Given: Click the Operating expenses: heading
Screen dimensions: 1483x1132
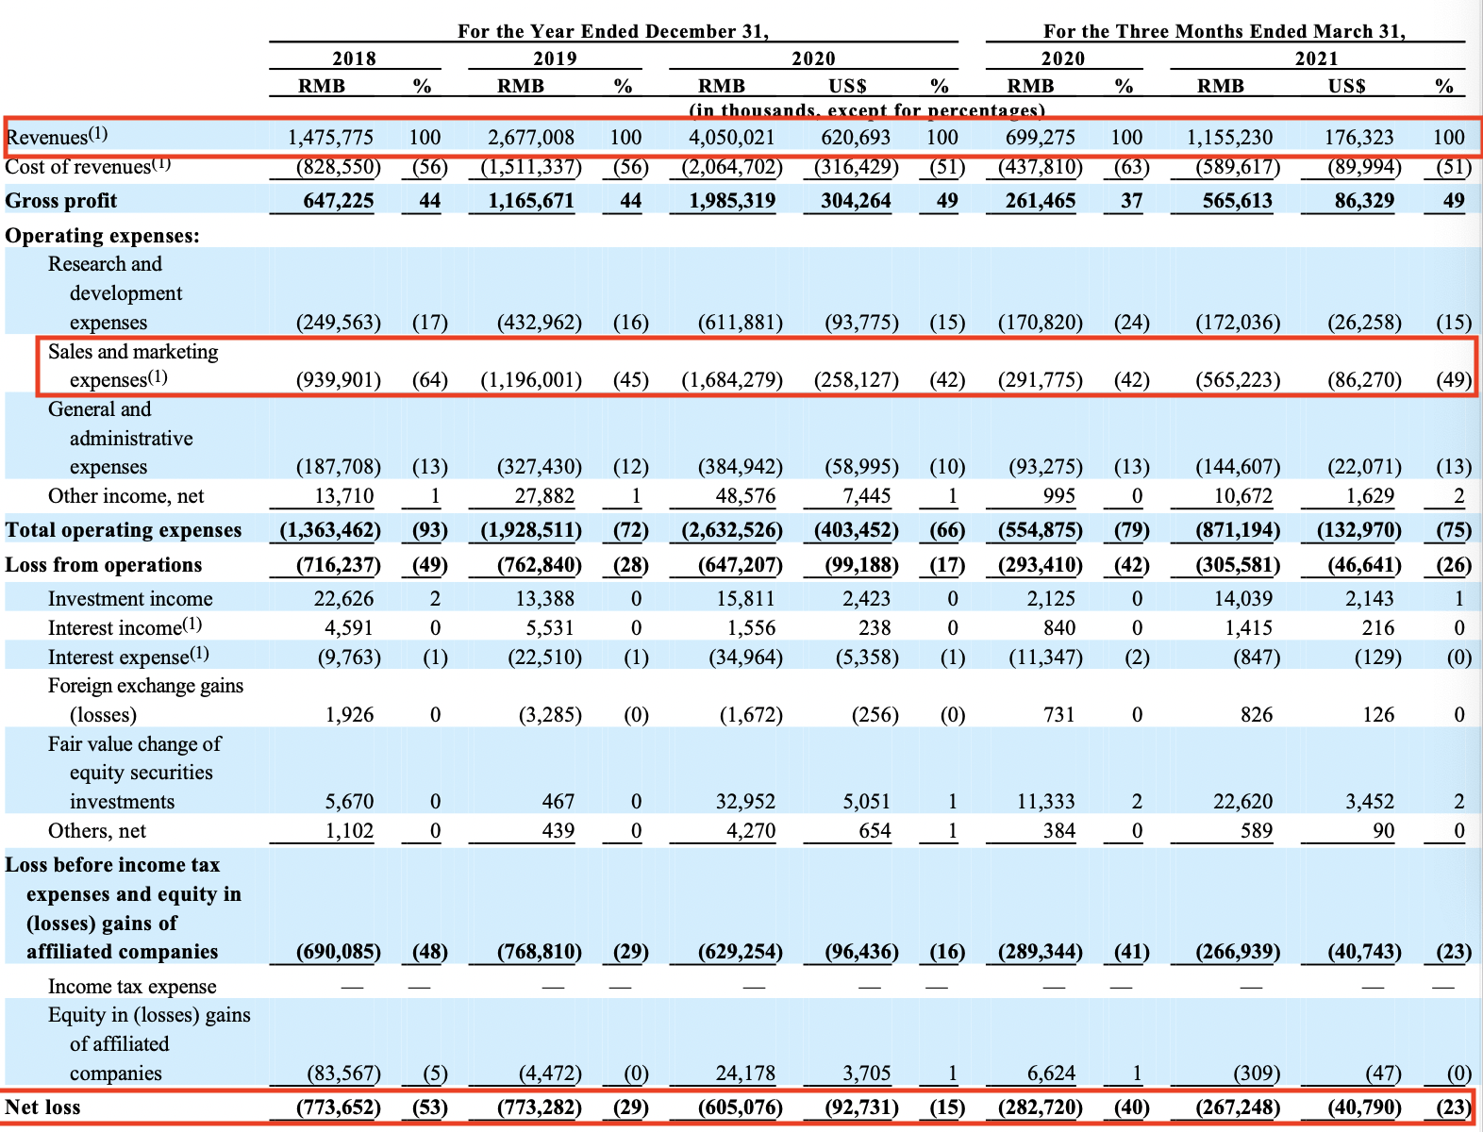Looking at the screenshot, I should click(x=102, y=236).
